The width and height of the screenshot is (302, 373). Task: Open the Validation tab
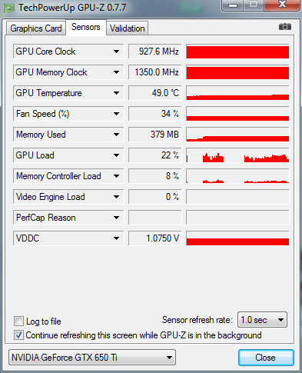[x=128, y=28]
